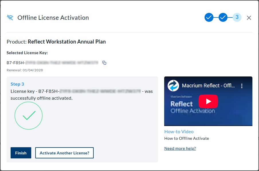Click the offline activation wifi icon
The width and height of the screenshot is (259, 171).
coord(10,17)
